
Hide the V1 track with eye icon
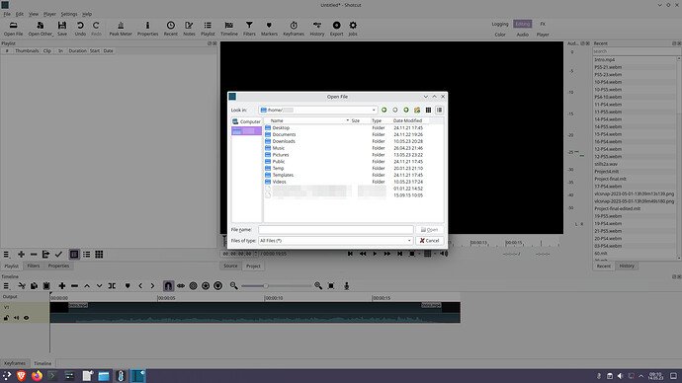[26, 318]
